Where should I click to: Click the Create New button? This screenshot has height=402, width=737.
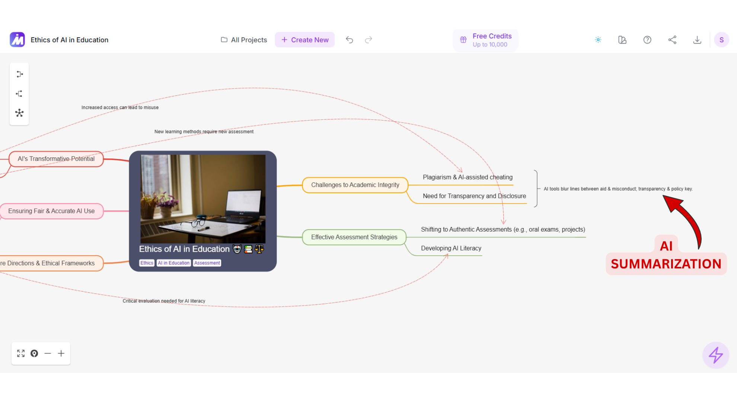305,40
